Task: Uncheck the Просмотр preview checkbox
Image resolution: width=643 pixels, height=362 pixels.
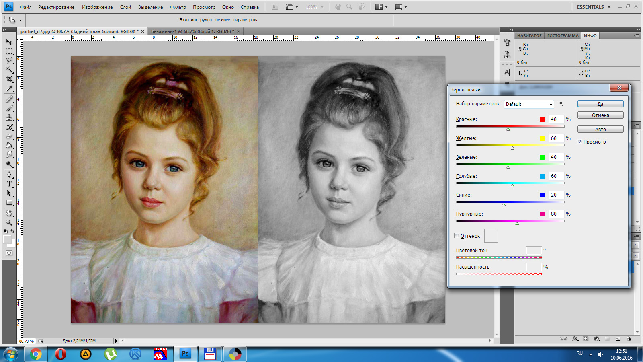Action: 580,142
